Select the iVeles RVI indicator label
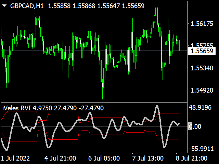219x164 pixels. tap(53, 108)
